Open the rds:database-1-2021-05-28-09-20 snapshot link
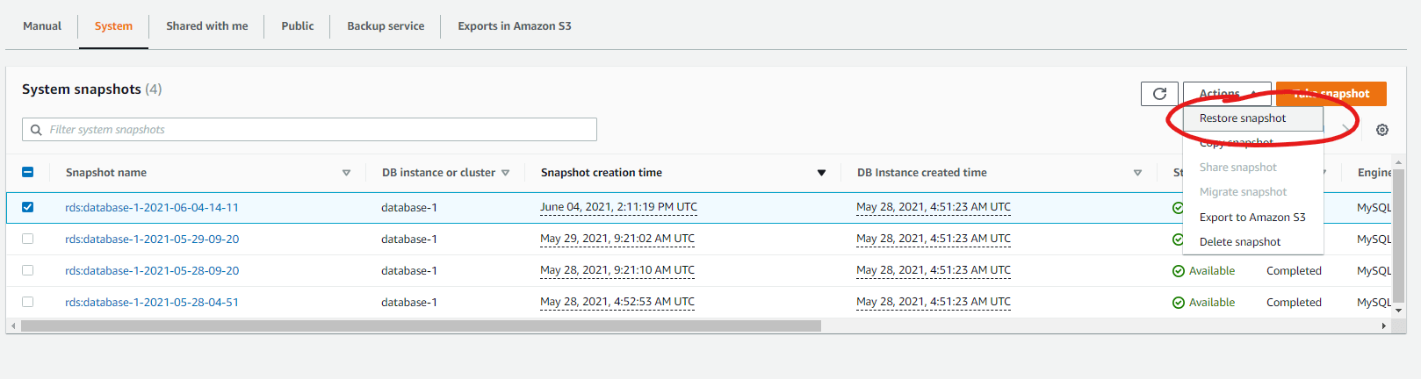 (152, 271)
